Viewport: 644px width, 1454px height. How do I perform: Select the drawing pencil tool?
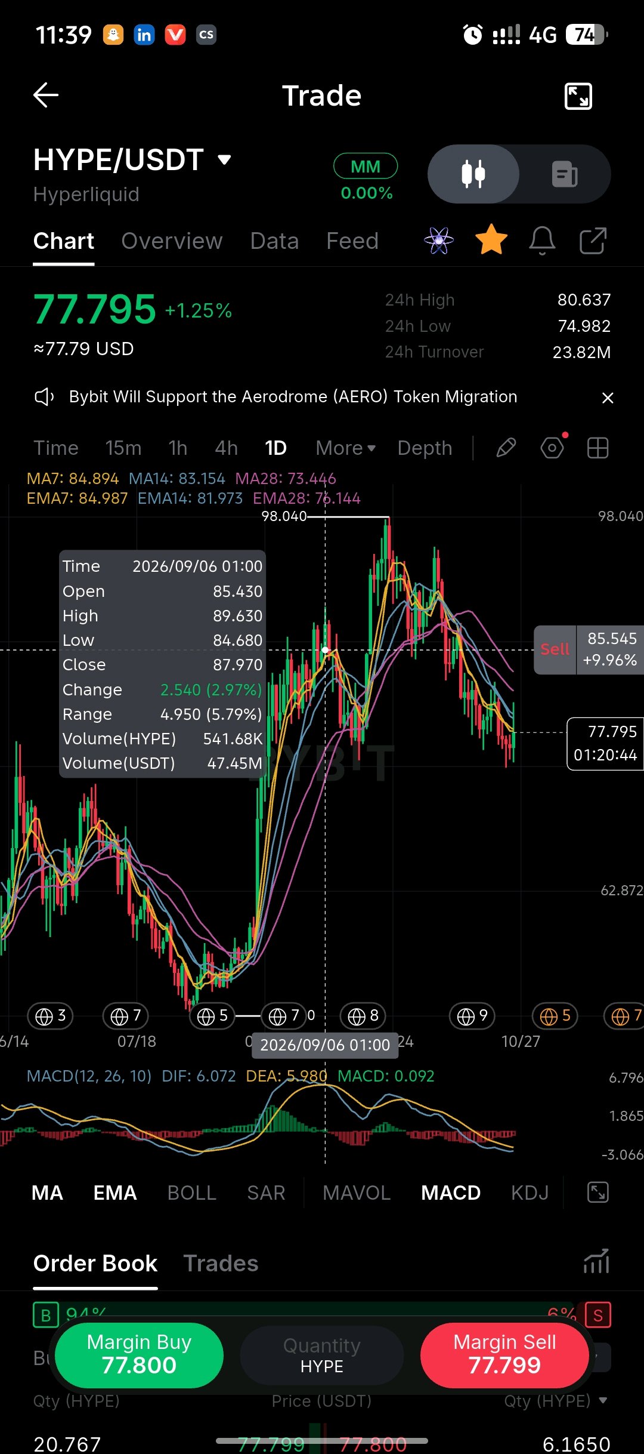pyautogui.click(x=506, y=448)
